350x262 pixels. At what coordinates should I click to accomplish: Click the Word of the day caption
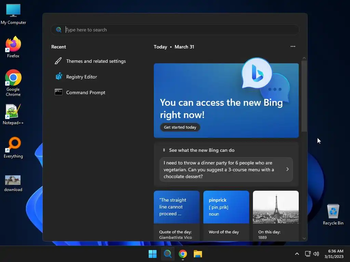tap(224, 232)
